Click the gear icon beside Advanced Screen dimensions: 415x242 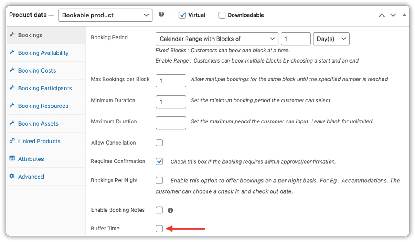(12, 176)
